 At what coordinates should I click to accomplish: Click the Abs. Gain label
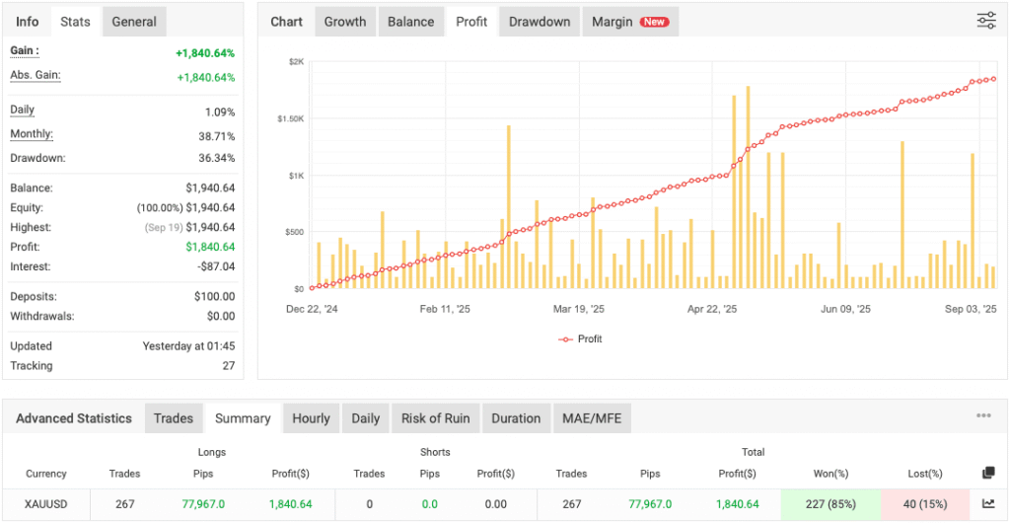36,75
